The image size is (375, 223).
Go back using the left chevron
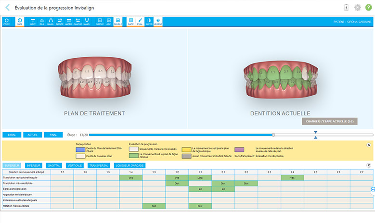[x=8, y=7]
